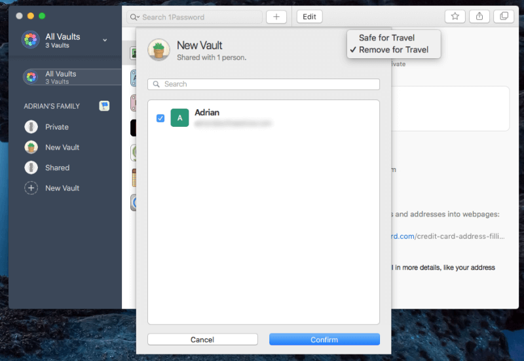Focus the Search 1Password field
The width and height of the screenshot is (524, 361).
coord(195,17)
